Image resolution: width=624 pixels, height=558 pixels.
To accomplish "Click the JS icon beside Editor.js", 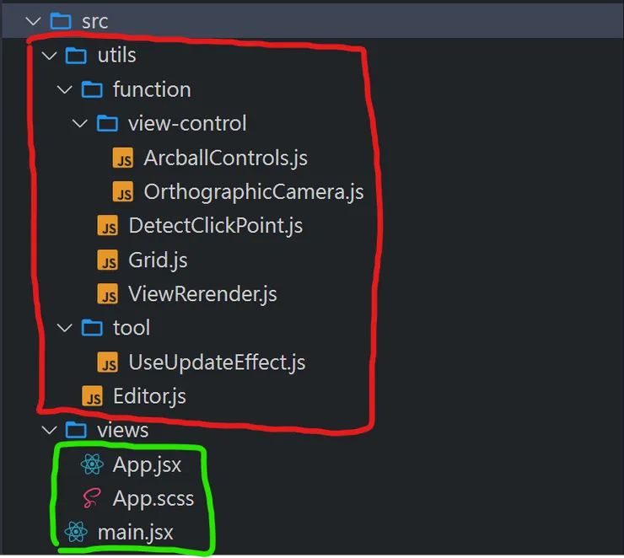I will pyautogui.click(x=92, y=396).
